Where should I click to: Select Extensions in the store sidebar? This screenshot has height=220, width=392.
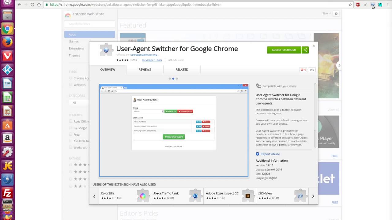pyautogui.click(x=77, y=49)
